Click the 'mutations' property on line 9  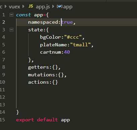[42, 75]
